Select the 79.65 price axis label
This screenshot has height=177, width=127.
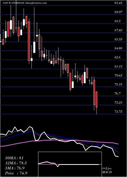pos(118,75)
